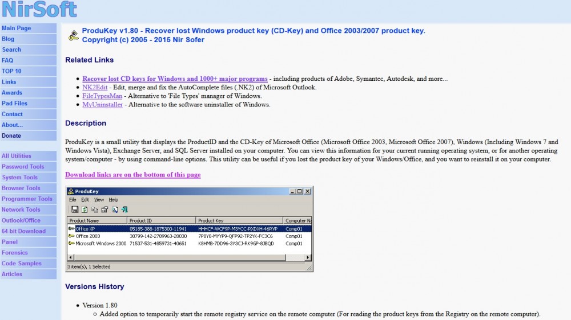Screen dimensions: 571x320
Task: Click the key icon next to Office 2003
Action: point(71,236)
